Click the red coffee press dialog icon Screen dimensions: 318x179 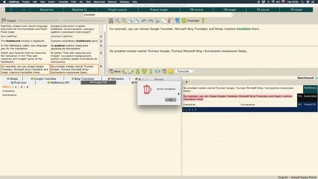[x=147, y=89]
